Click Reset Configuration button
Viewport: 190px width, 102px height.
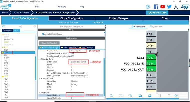coord(49,43)
